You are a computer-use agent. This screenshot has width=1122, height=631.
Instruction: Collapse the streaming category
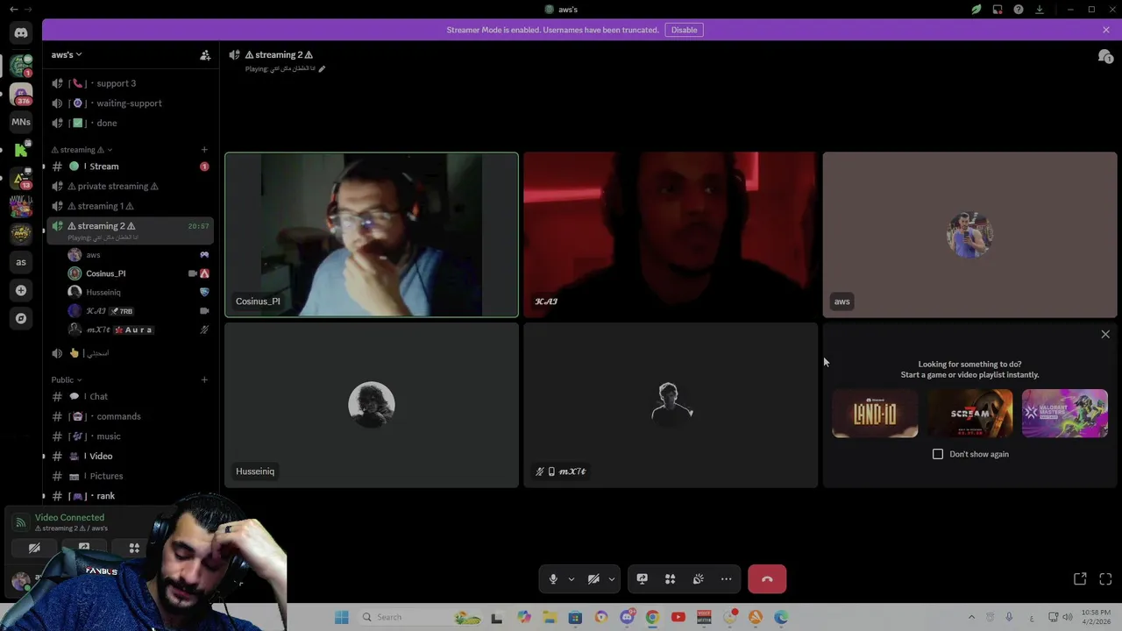point(82,150)
